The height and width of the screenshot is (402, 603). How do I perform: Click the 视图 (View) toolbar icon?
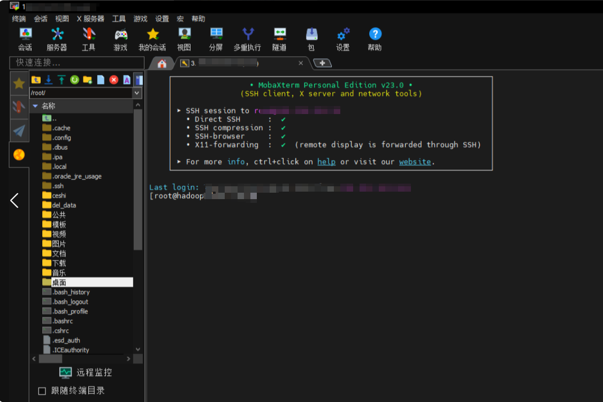pyautogui.click(x=184, y=39)
